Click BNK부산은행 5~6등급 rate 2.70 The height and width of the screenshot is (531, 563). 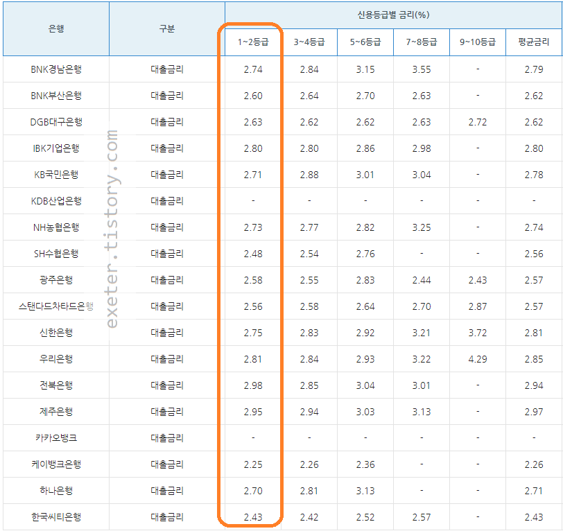pos(365,96)
